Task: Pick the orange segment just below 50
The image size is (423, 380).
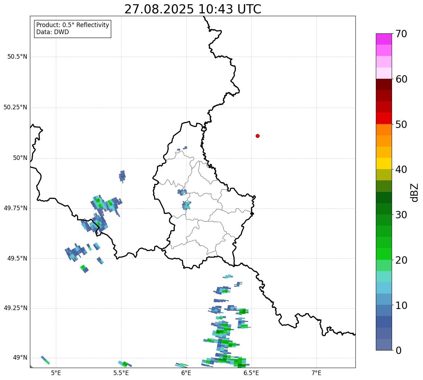Action: (x=384, y=130)
